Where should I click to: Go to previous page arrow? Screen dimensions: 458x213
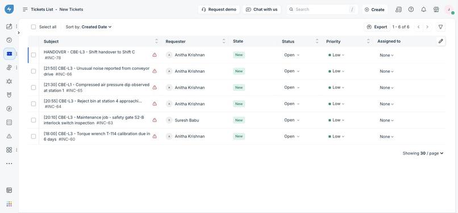[x=419, y=27]
